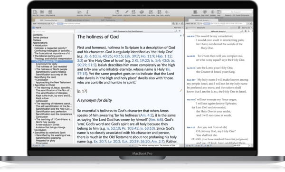Open the Add Parallel dropdown
The height and width of the screenshot is (172, 285).
click(247, 28)
